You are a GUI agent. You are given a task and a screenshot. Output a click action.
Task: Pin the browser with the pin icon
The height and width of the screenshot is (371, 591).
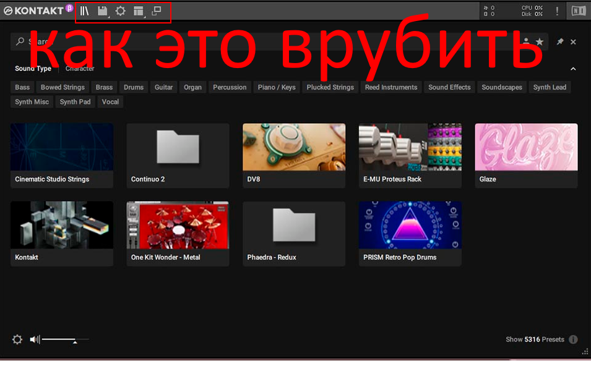pos(560,41)
